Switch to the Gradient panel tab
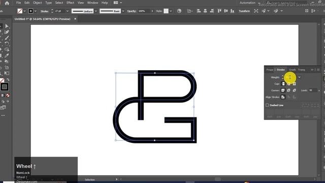This screenshot has width=325, height=183. (x=292, y=70)
